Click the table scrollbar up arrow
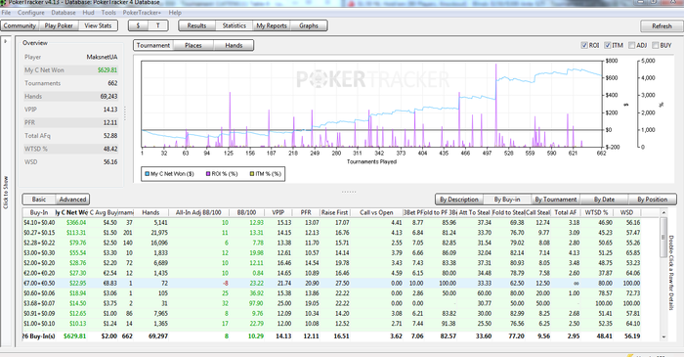Viewport: 684px width, 357px height. click(663, 212)
